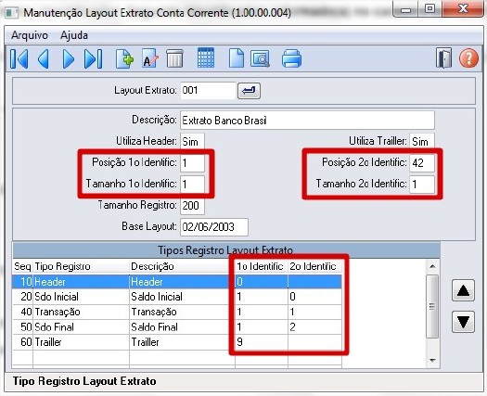The height and width of the screenshot is (396, 487).
Task: Move row down with down arrow button
Action: [x=463, y=322]
